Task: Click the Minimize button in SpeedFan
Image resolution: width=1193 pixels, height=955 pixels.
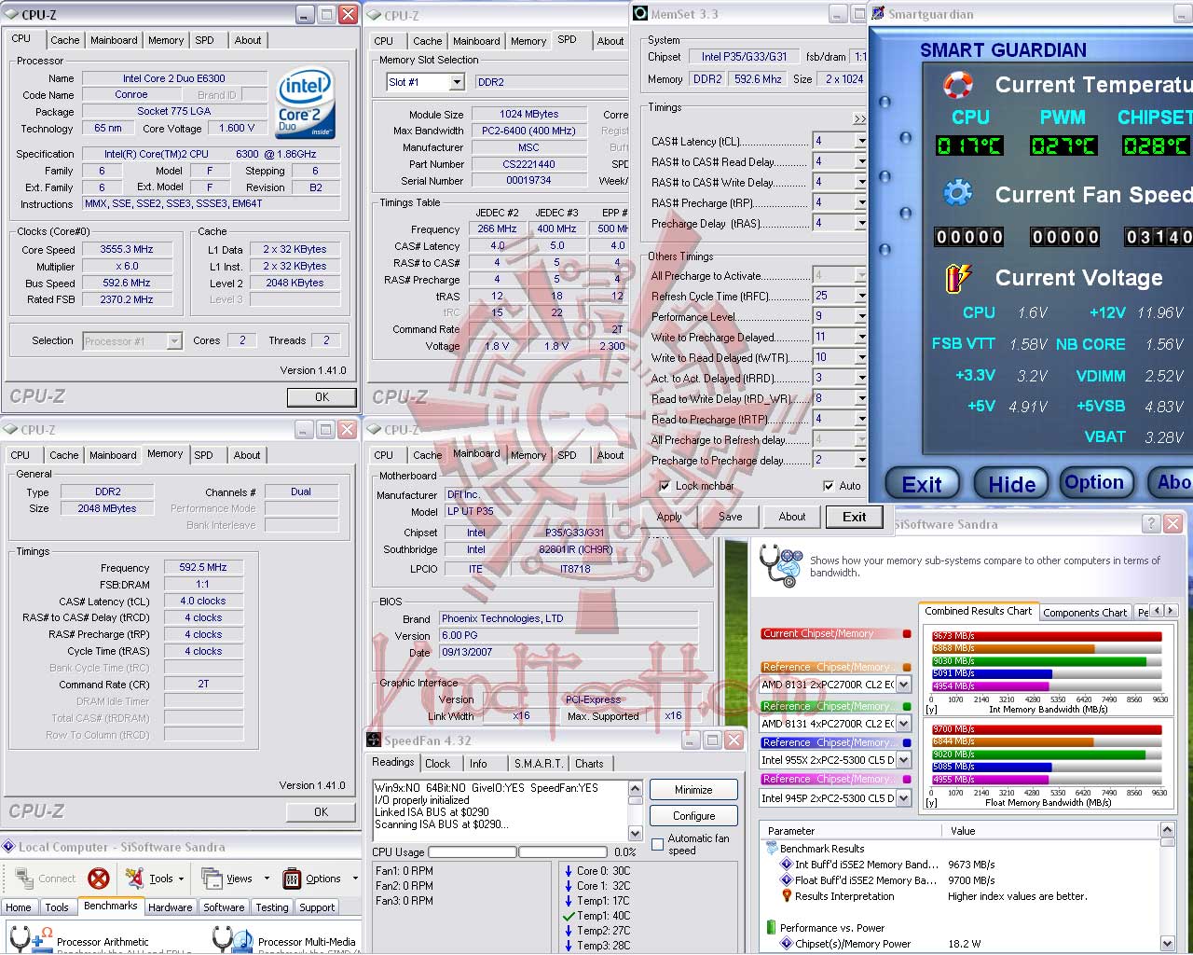Action: coord(693,790)
